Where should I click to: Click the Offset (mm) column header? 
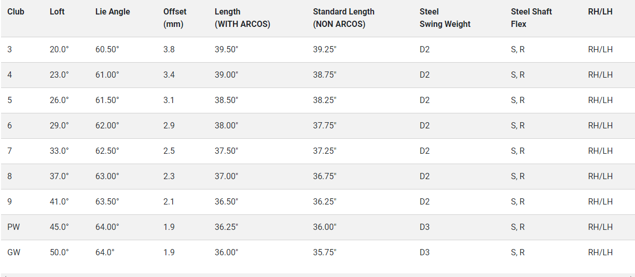[x=175, y=18]
